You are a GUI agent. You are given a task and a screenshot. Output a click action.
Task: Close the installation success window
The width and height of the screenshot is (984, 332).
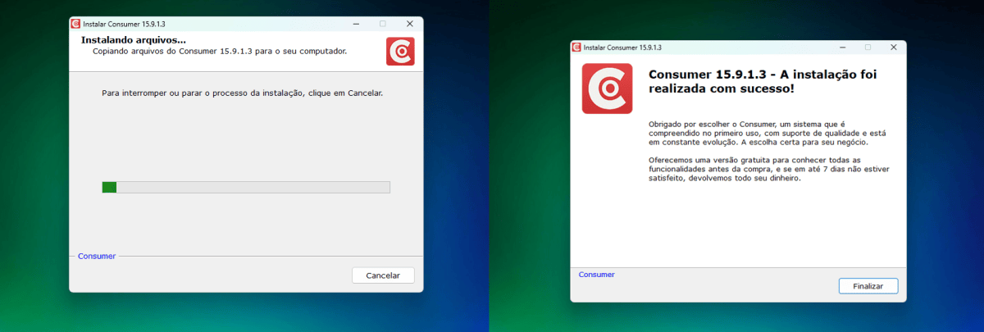click(893, 48)
